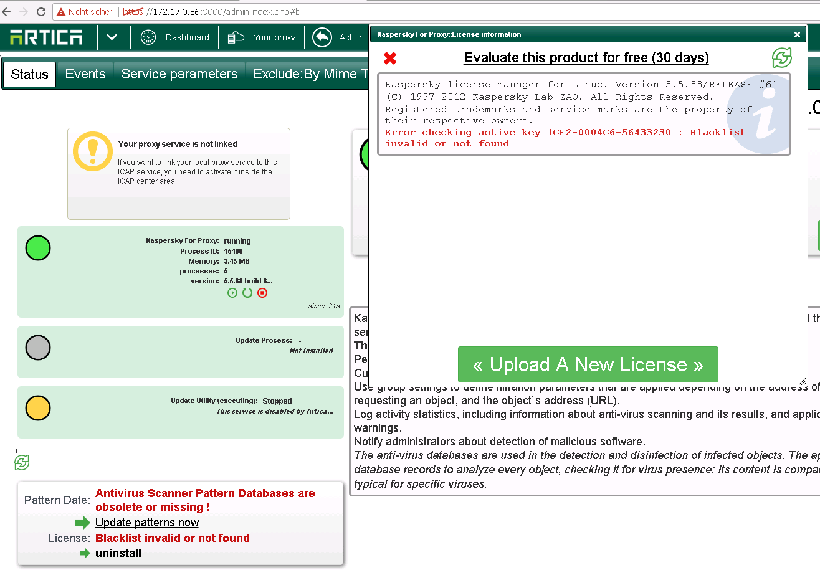Reload the browser page

click(41, 12)
